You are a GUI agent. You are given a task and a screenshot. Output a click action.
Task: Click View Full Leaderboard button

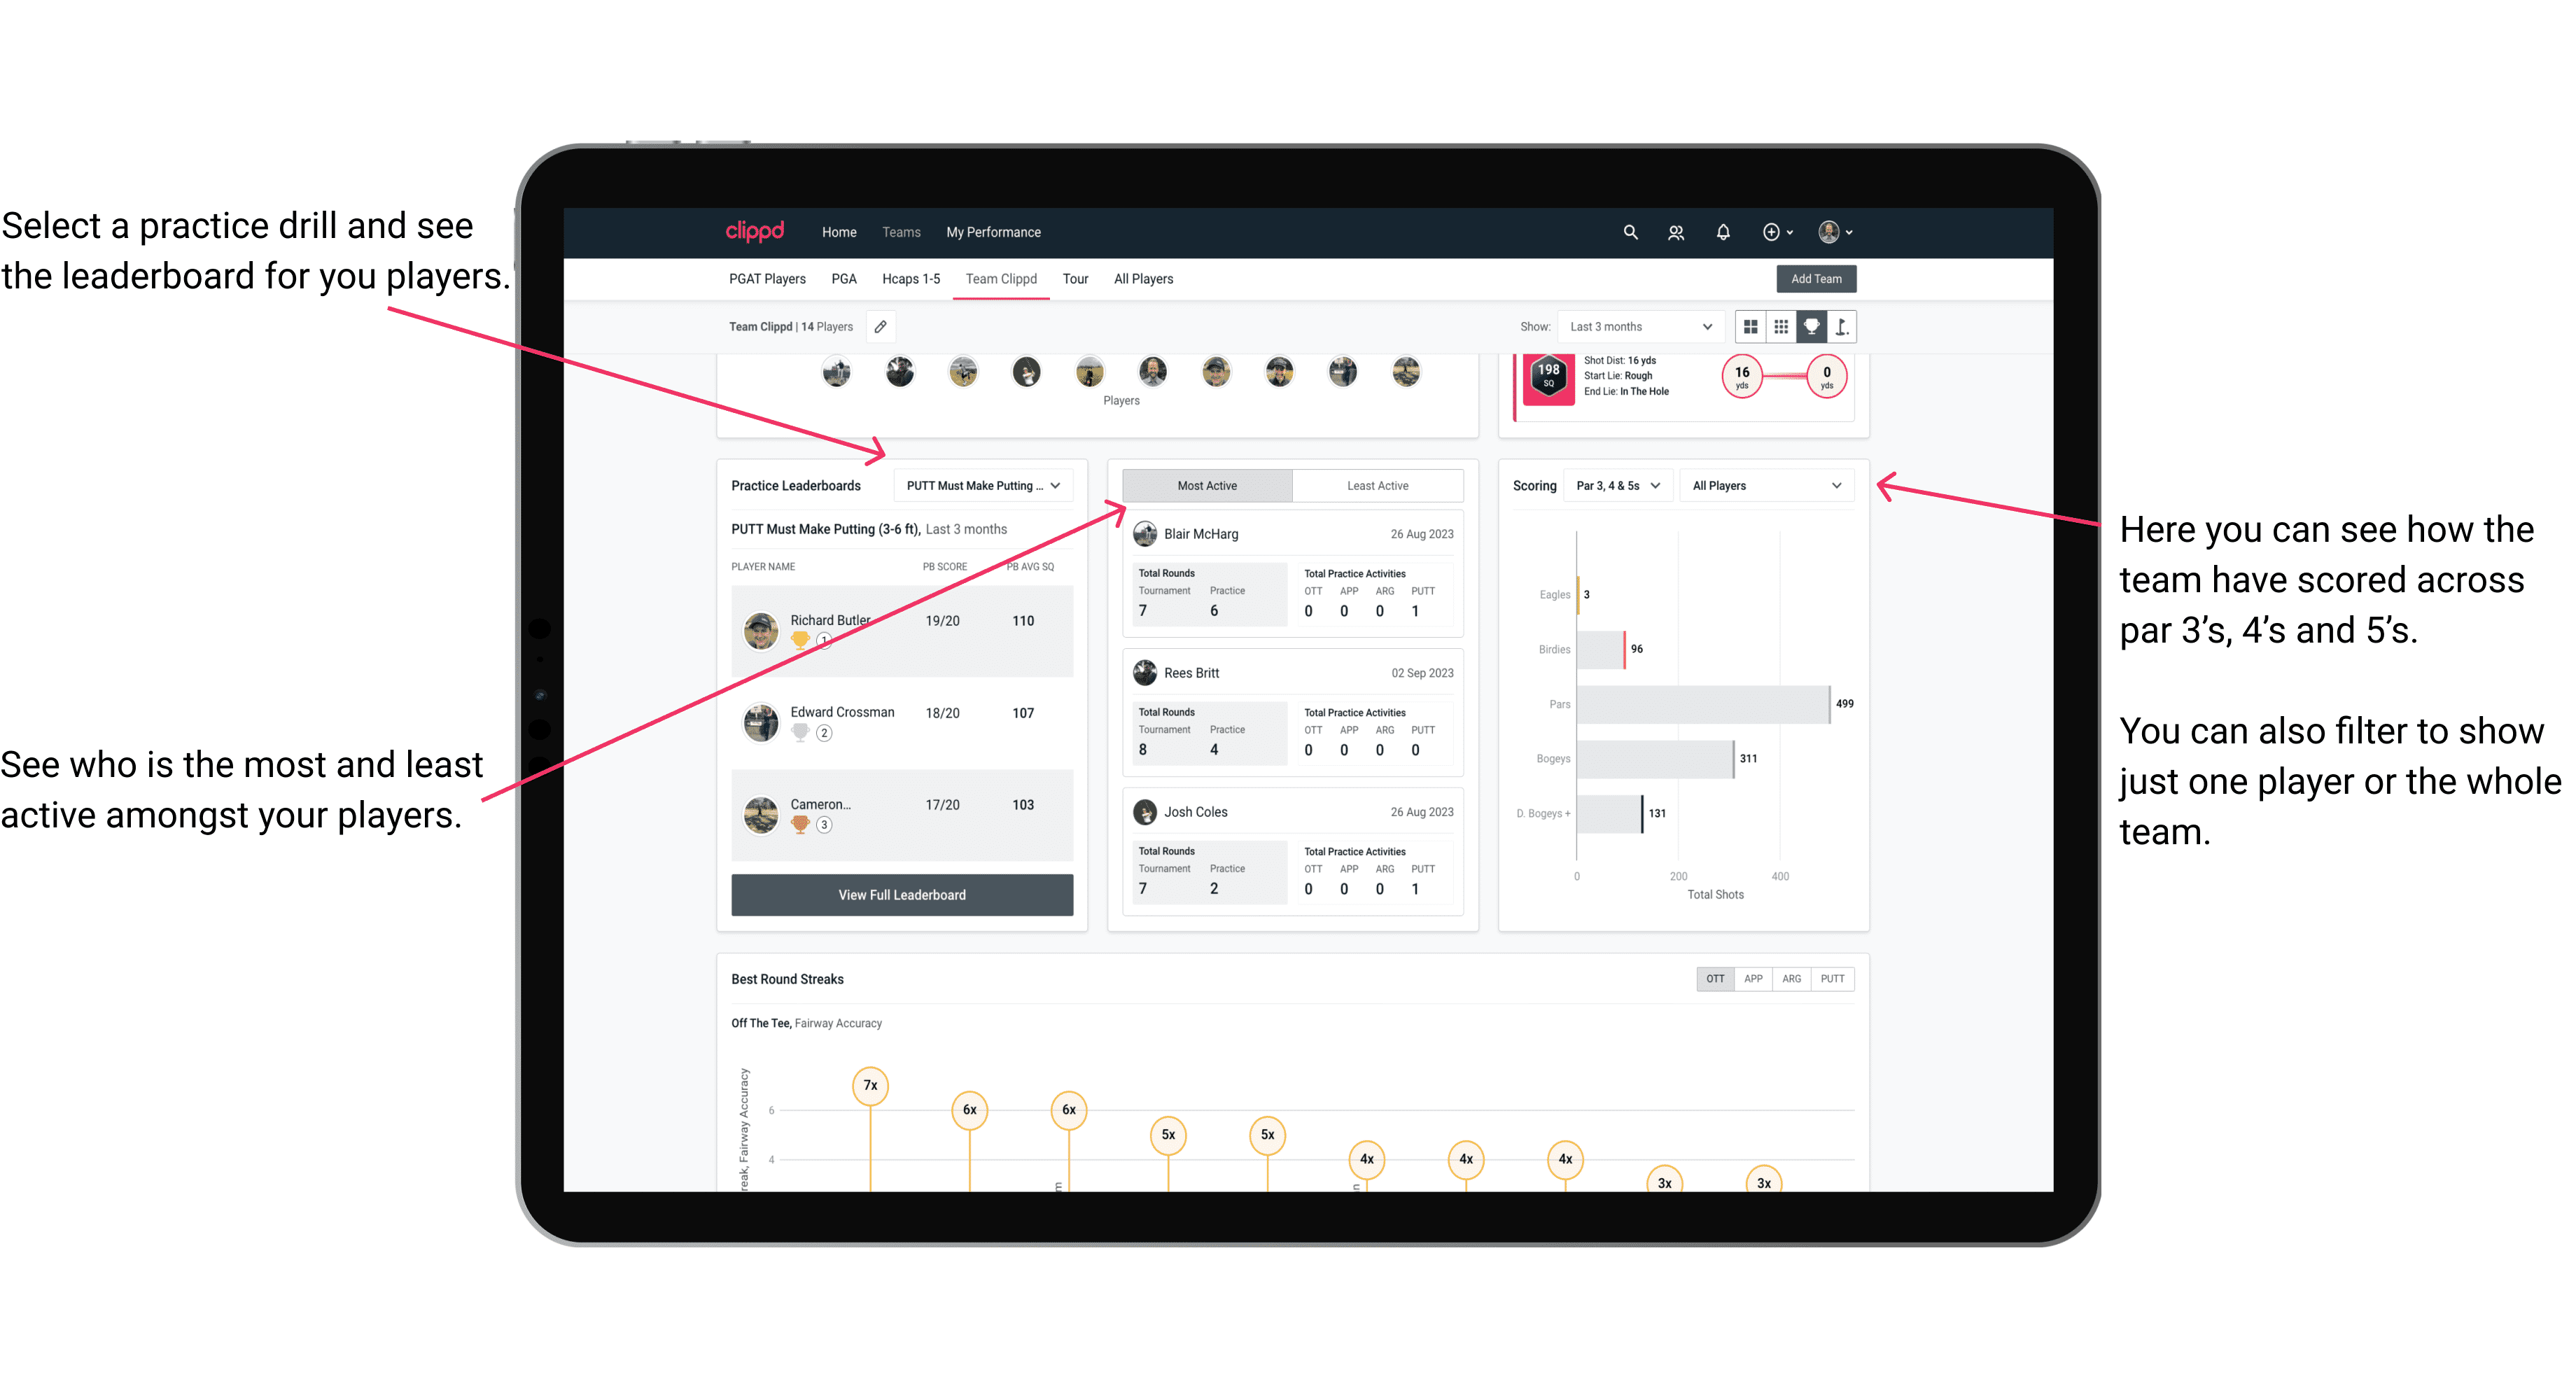coord(902,895)
